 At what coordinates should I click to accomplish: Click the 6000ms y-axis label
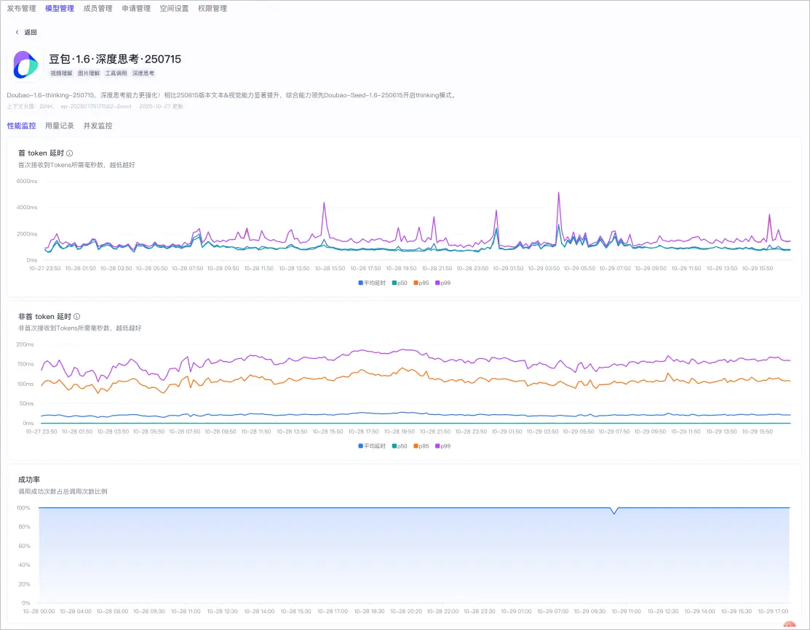click(x=27, y=181)
